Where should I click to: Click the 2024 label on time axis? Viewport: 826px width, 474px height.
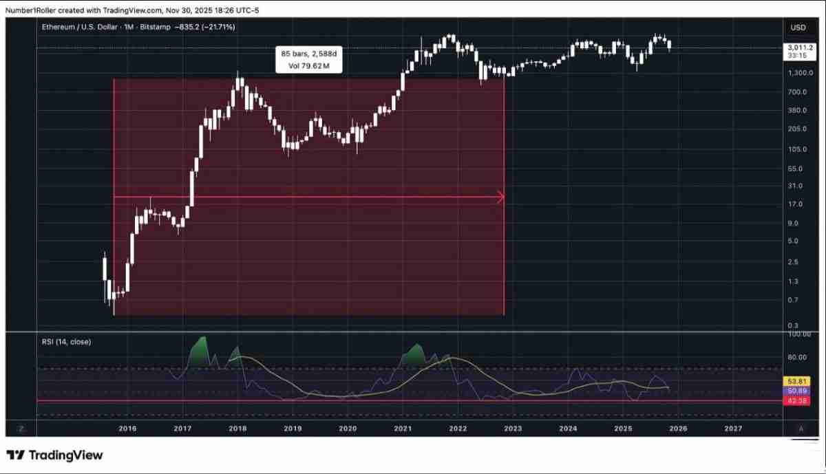(x=568, y=429)
